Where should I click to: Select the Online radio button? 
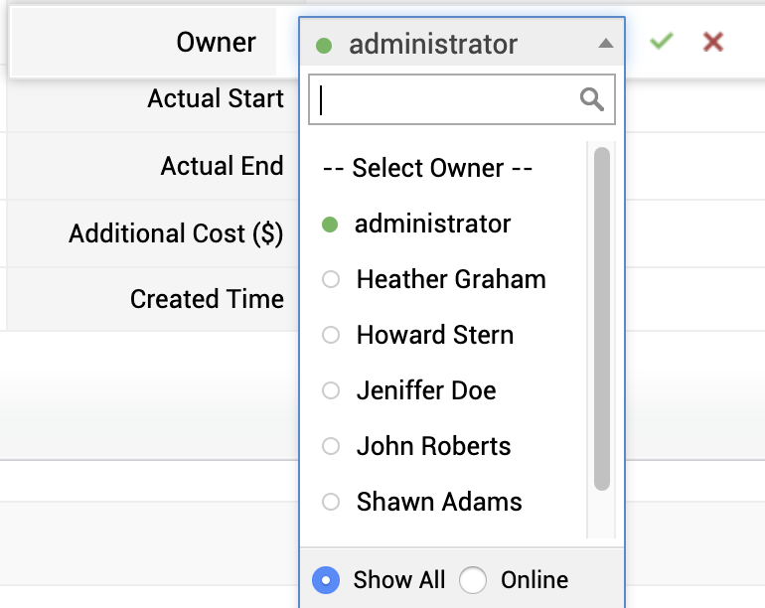[x=474, y=580]
